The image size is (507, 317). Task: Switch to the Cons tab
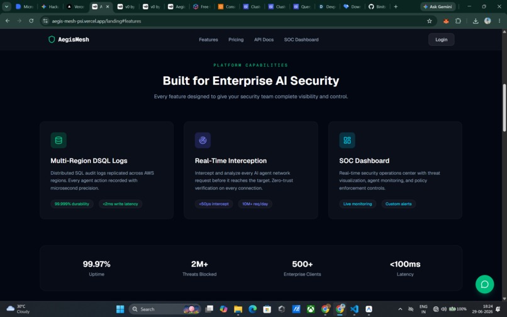(226, 6)
